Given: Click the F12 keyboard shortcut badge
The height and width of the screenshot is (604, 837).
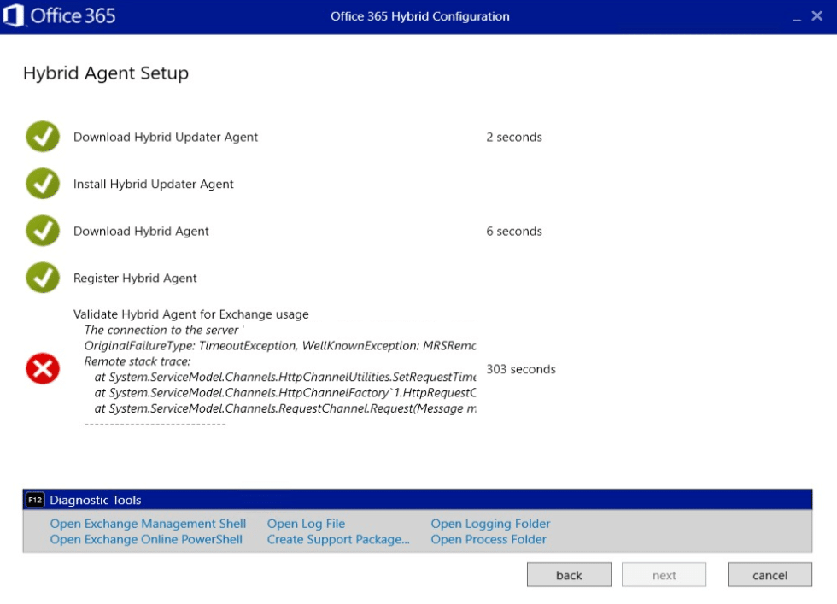Looking at the screenshot, I should coord(34,500).
